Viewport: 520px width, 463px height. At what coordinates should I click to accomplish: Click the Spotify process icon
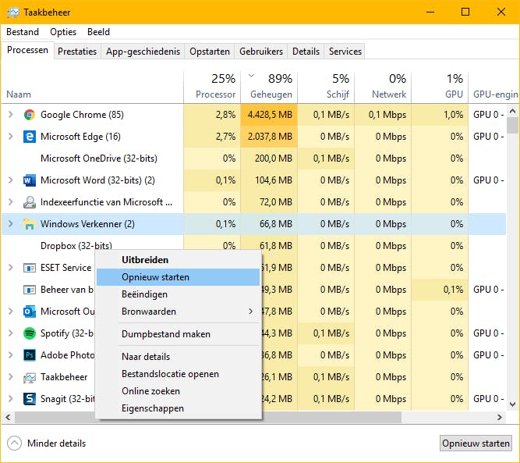point(30,333)
